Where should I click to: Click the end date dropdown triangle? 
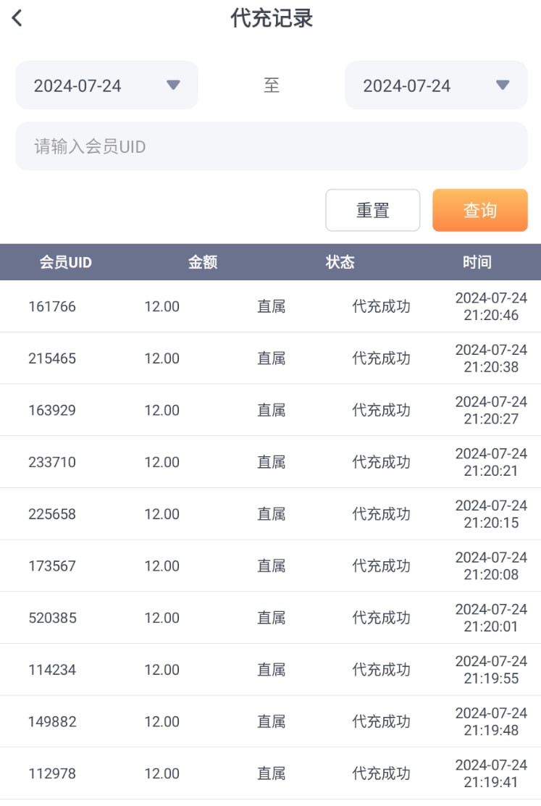(x=502, y=85)
